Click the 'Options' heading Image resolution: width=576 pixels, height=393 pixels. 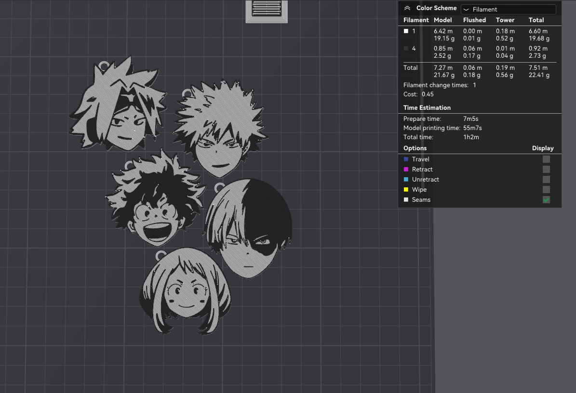(415, 148)
